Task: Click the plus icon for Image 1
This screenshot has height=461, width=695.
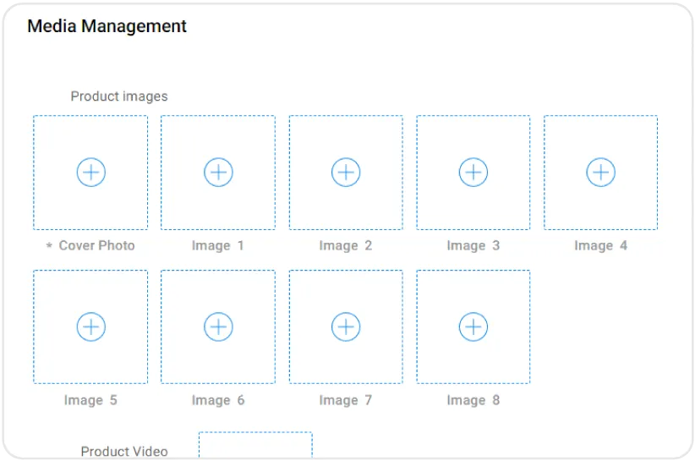Action: pos(218,173)
